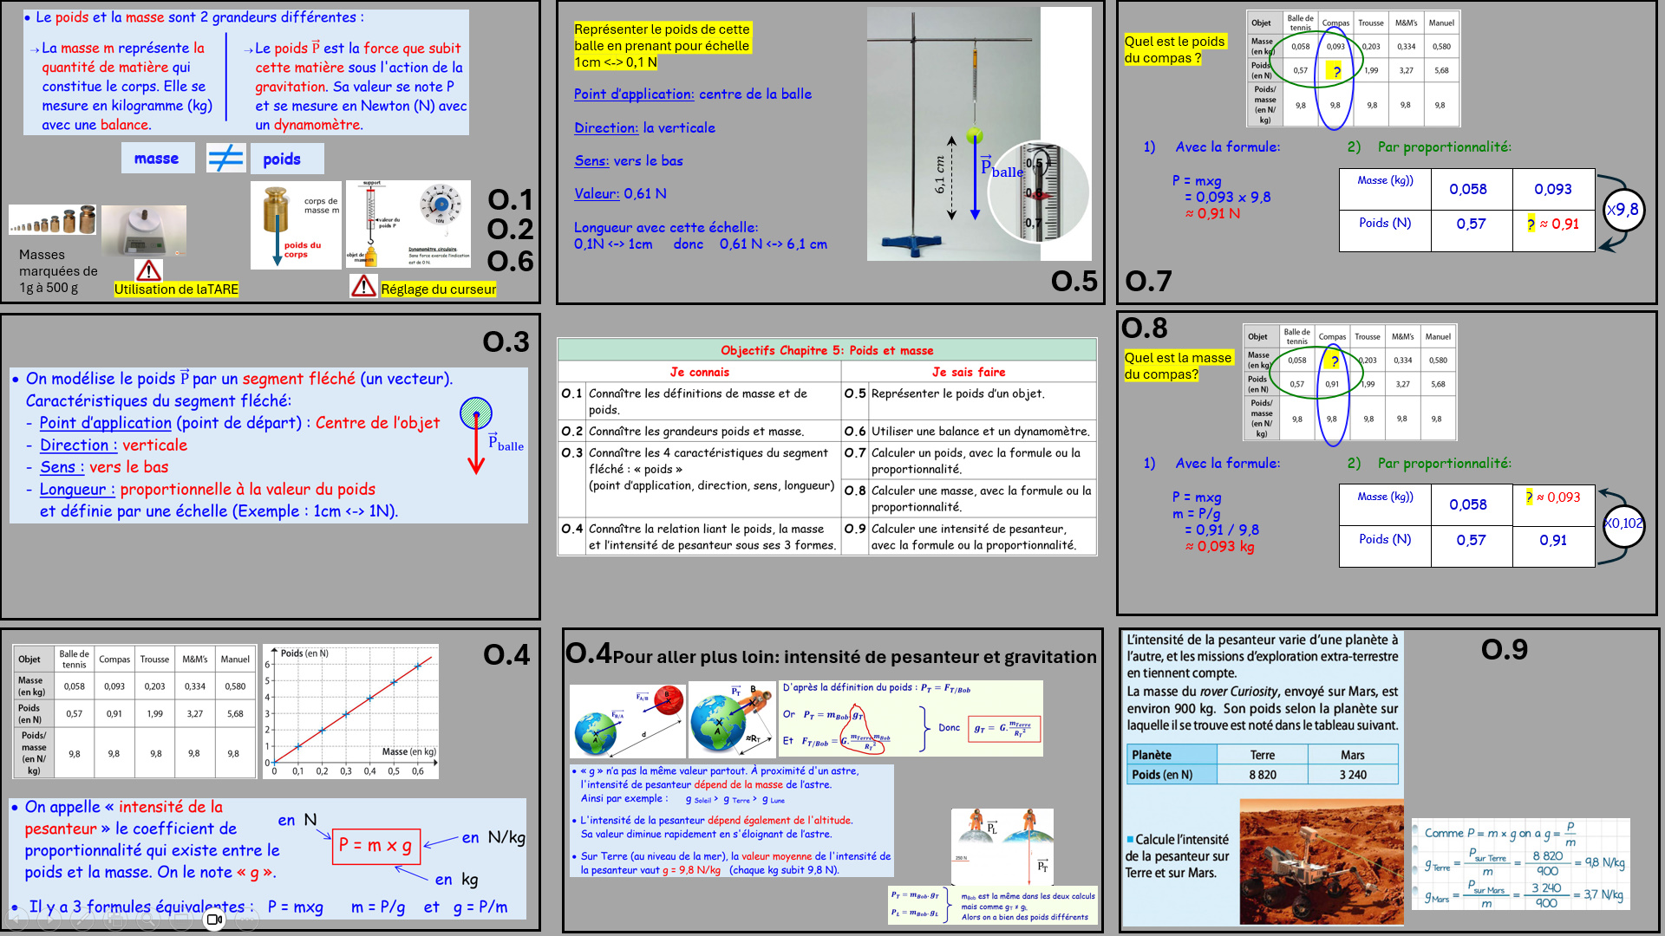
Task: Open more slideshow options ellipsis
Action: pos(247,920)
